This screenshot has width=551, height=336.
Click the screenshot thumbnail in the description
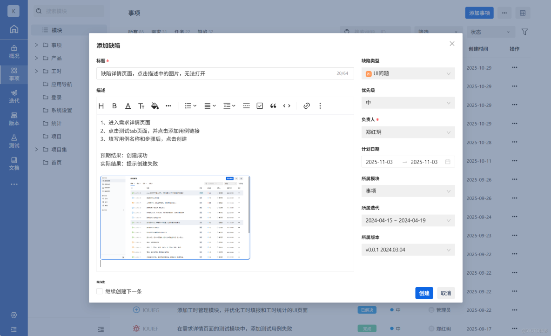click(175, 217)
